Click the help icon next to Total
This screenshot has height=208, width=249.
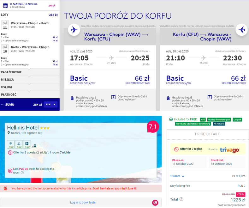[181, 199]
